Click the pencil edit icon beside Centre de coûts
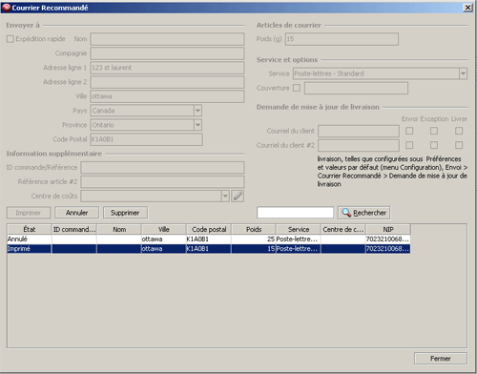Viewport: 477px width, 374px height. (238, 196)
